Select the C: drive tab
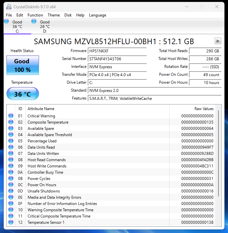 (17, 26)
